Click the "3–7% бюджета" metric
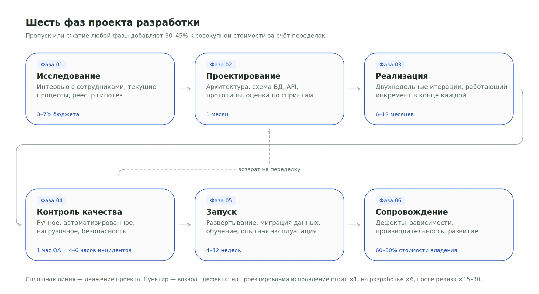The height and width of the screenshot is (294, 539). tap(58, 114)
